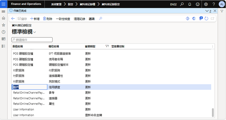Open the attachments icon with 0 badge

point(201,18)
